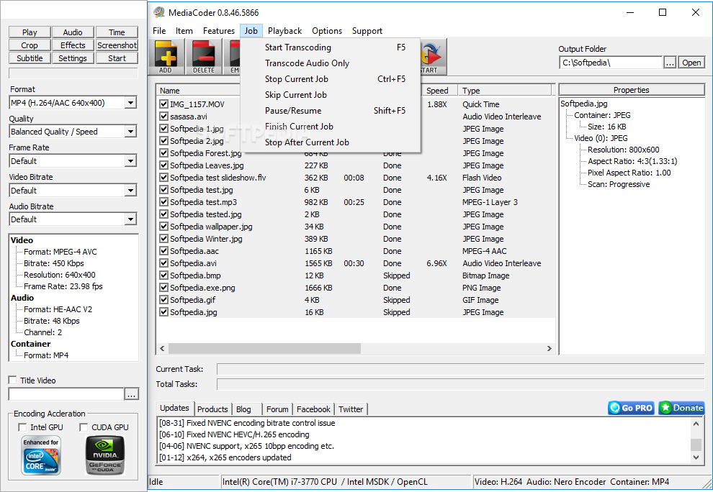Viewport: 713px width, 492px height.
Task: Click the Go PRO badge
Action: [x=631, y=408]
